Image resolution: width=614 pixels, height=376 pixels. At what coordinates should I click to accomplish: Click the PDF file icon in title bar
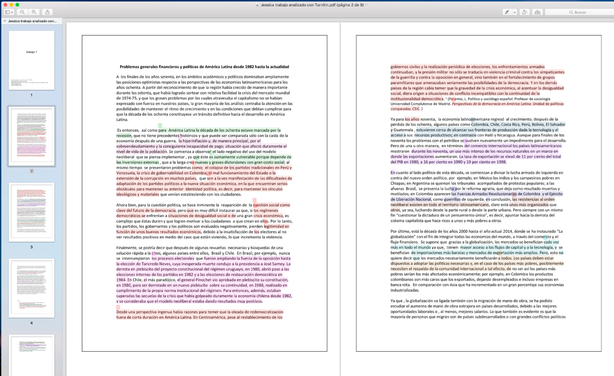pos(257,5)
